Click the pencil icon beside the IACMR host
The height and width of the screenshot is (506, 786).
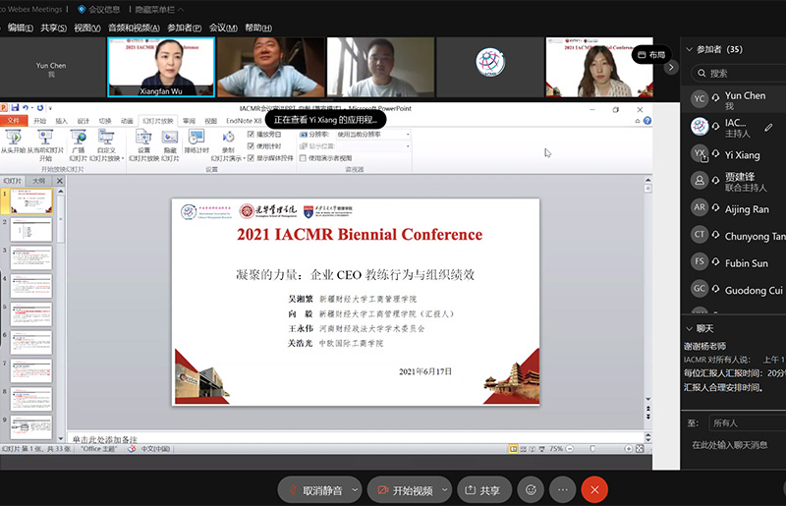[x=768, y=127]
